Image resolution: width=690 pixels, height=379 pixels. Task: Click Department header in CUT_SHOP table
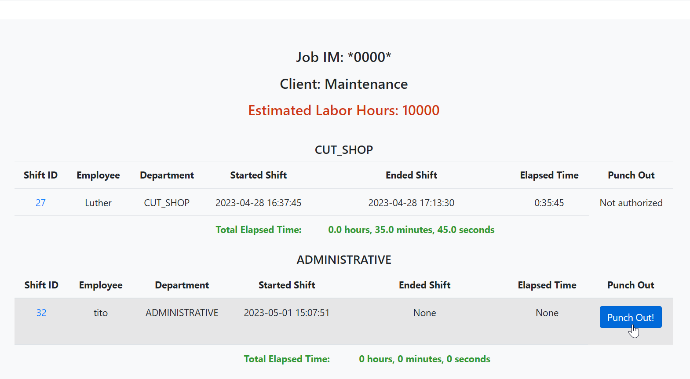[167, 175]
